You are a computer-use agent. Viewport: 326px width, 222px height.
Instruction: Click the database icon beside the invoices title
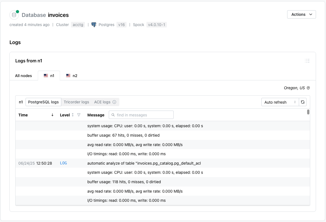pos(14,15)
